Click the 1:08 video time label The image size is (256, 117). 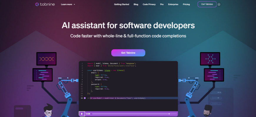tap(88, 114)
